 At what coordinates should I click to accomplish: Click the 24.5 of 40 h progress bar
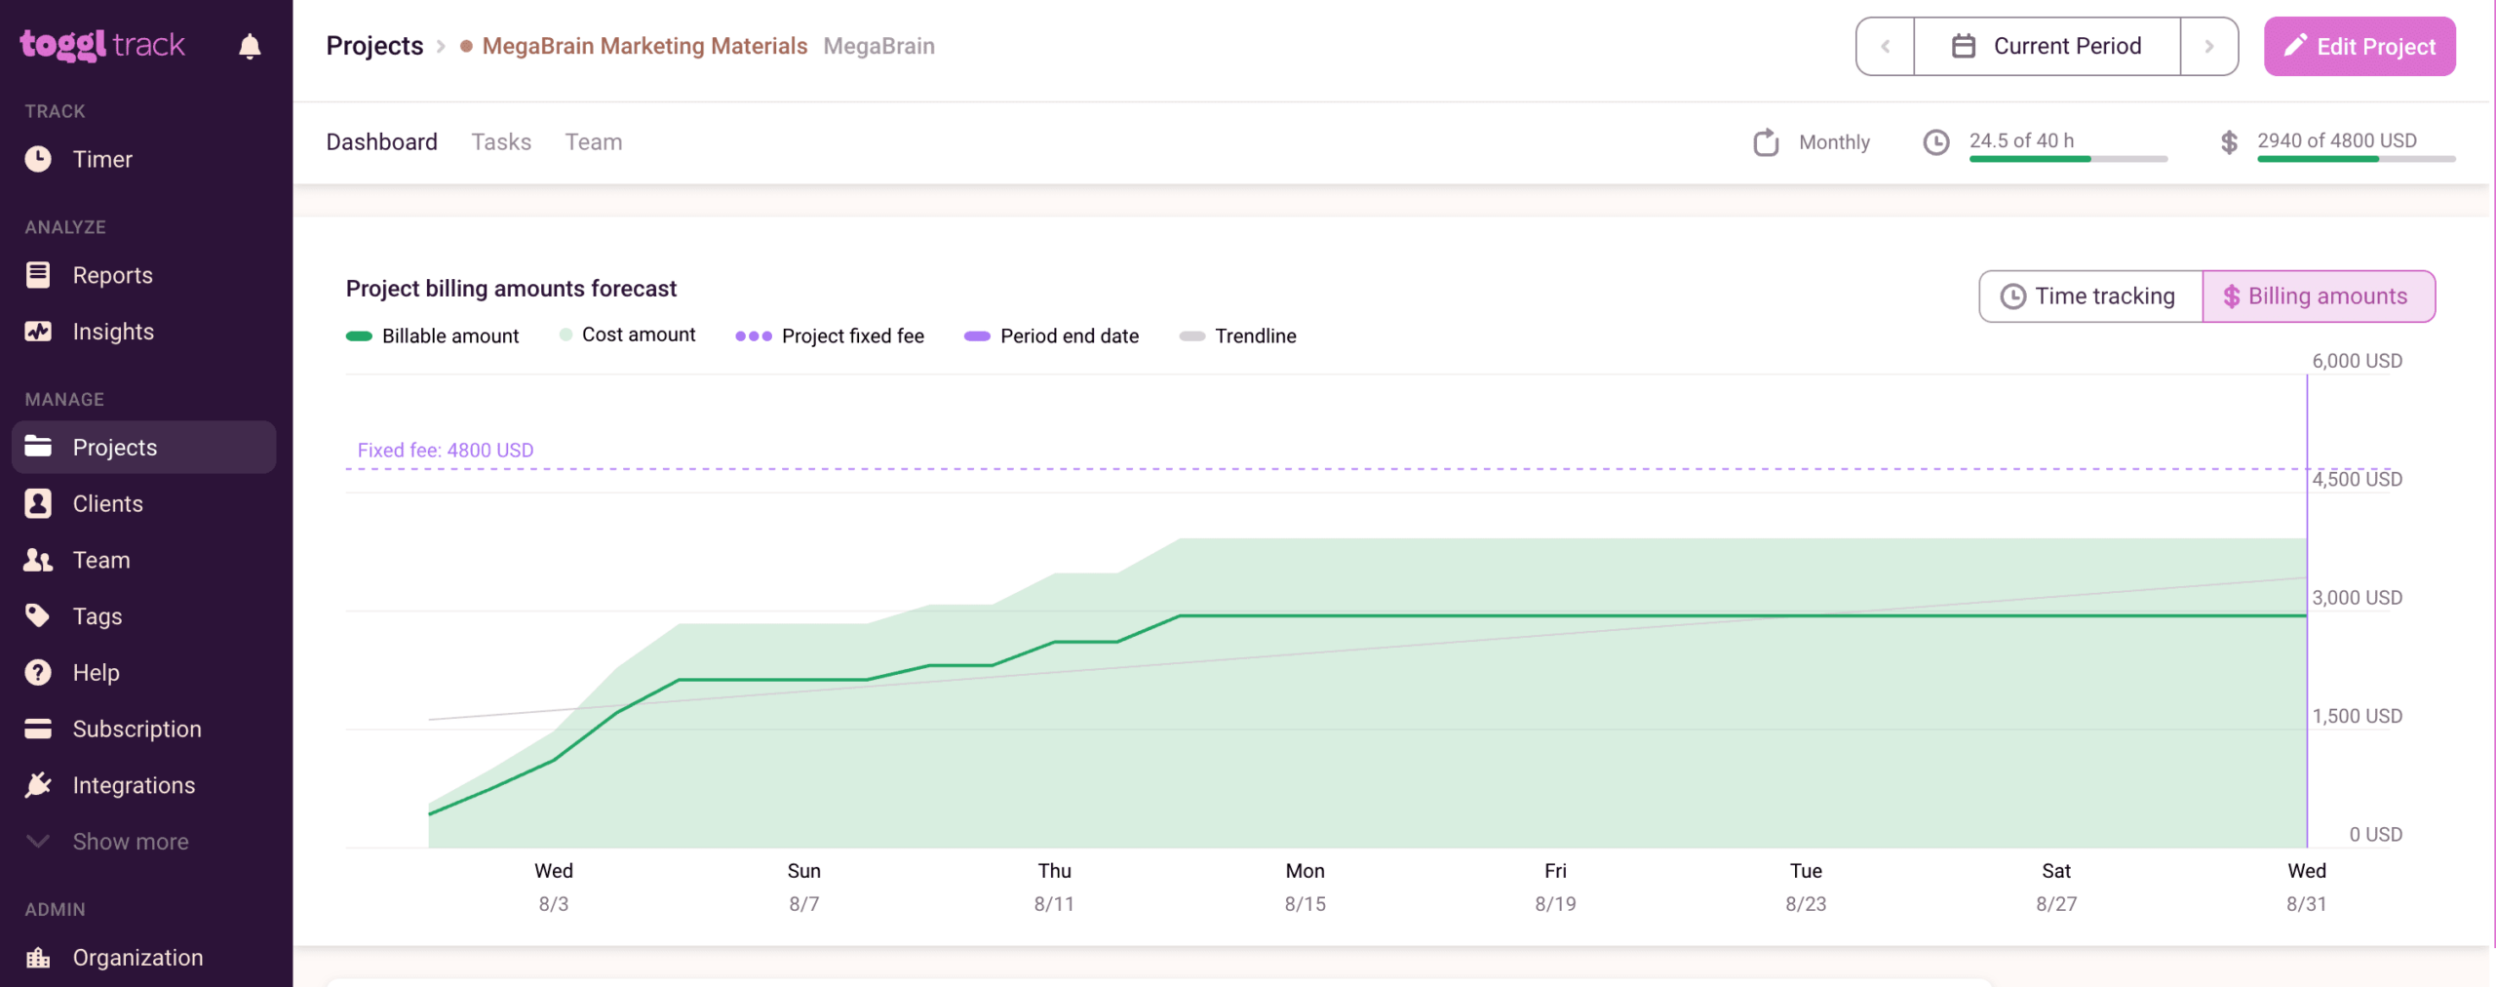[x=2067, y=158]
